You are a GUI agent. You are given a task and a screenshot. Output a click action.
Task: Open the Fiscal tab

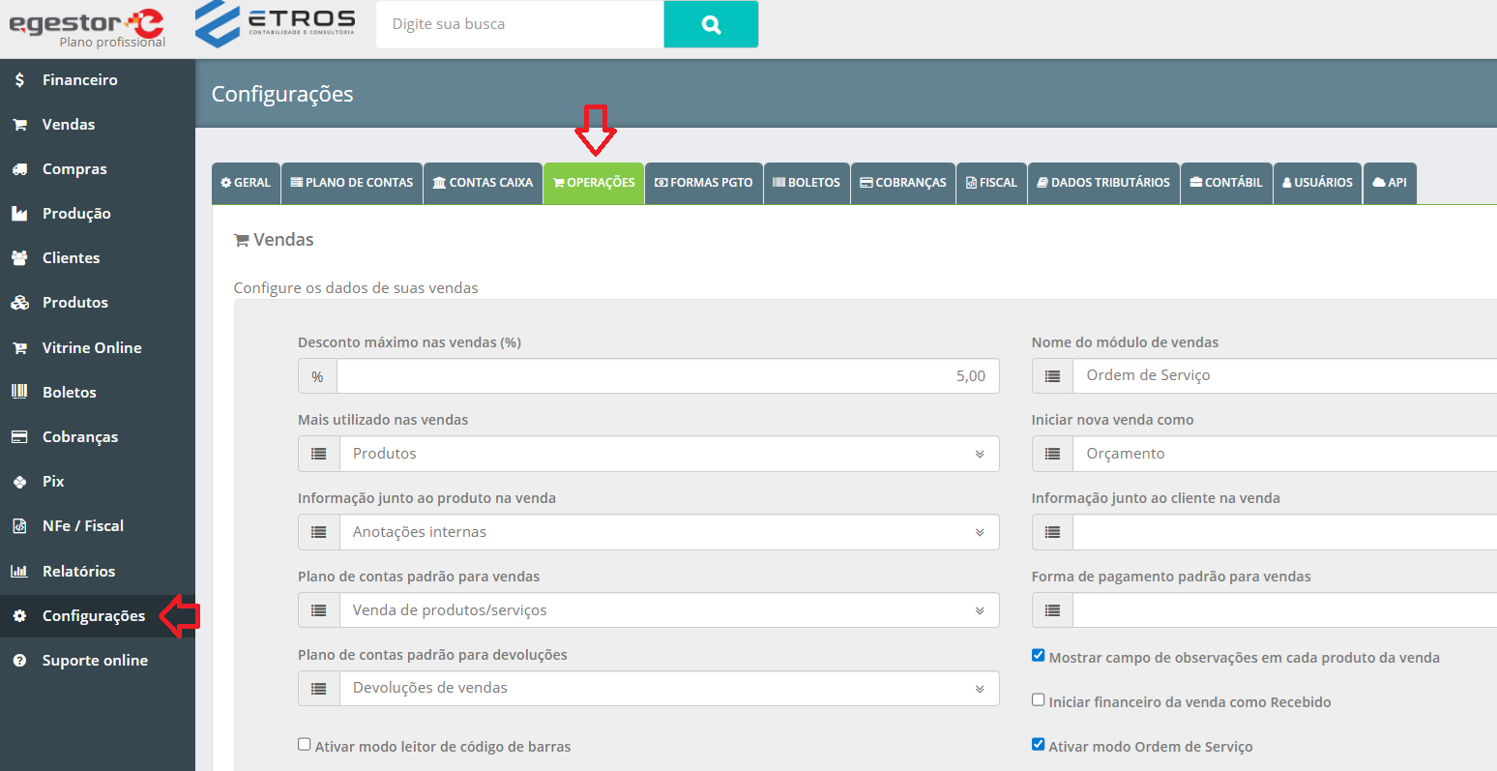click(991, 183)
